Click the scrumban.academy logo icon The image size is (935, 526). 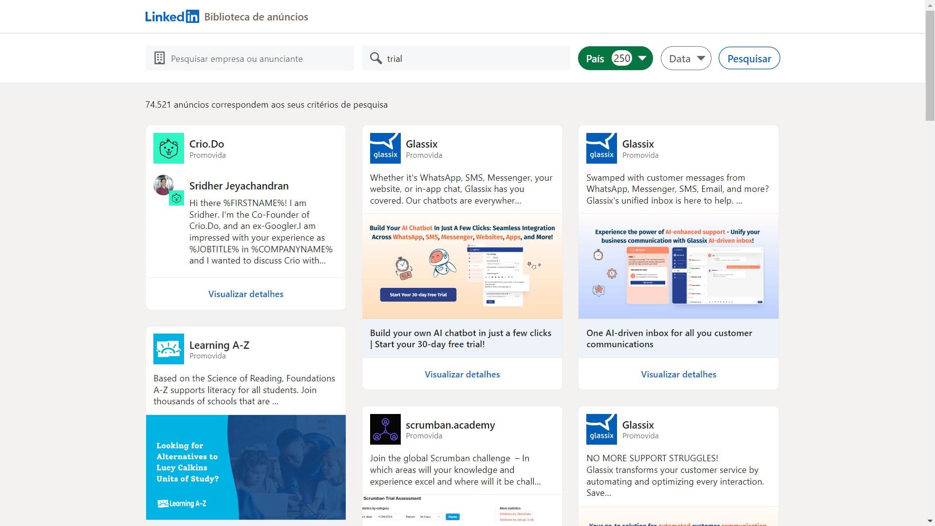385,429
